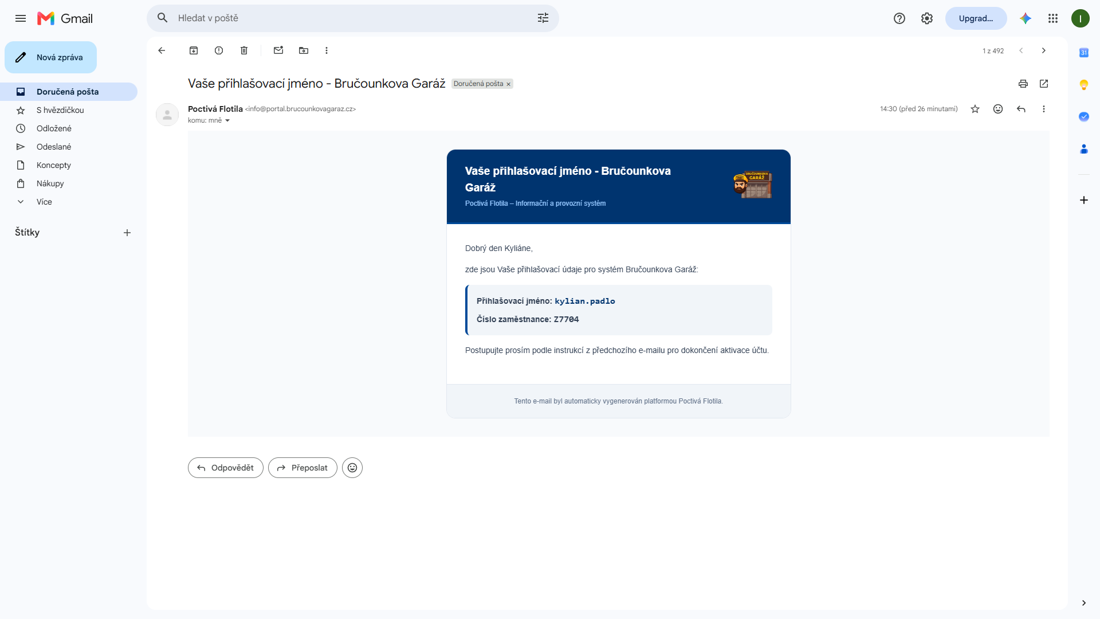Delete this email with trash icon
Screen dimensions: 1100x619
244,50
